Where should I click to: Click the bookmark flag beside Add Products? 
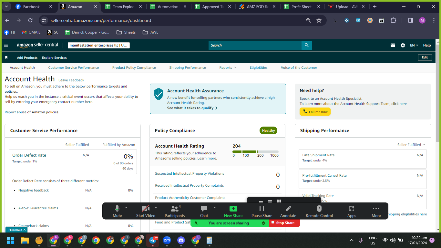click(x=6, y=57)
